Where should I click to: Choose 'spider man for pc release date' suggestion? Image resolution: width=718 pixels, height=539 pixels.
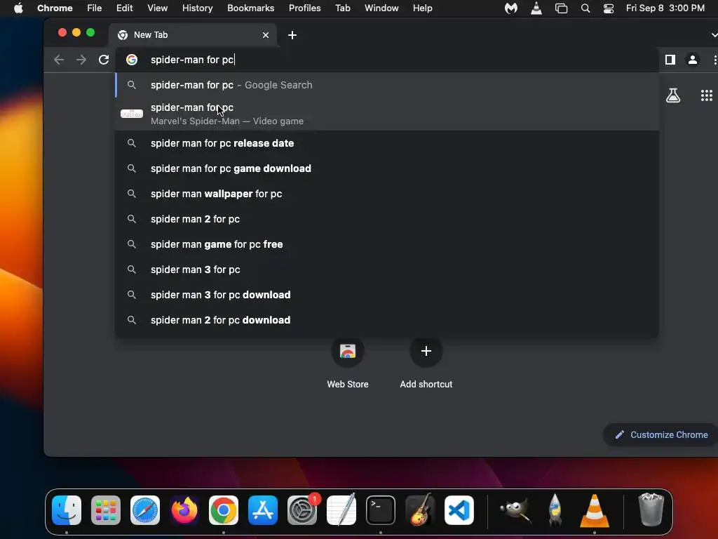point(387,143)
